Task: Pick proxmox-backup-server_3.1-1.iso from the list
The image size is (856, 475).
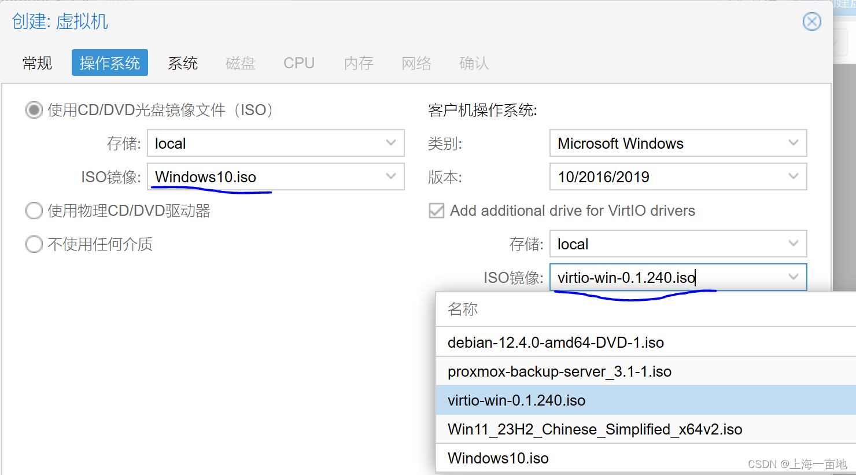Action: pos(645,371)
